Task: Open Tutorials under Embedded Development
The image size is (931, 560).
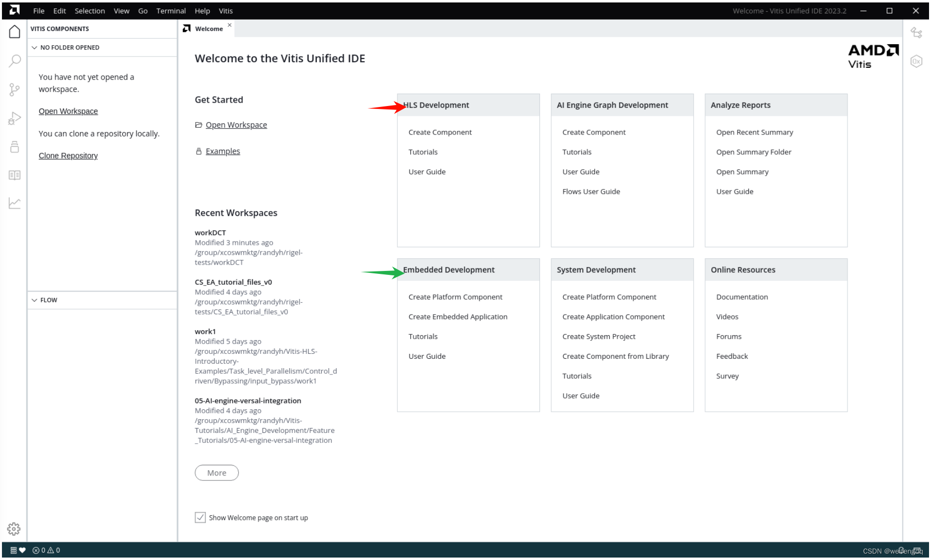Action: click(x=423, y=337)
